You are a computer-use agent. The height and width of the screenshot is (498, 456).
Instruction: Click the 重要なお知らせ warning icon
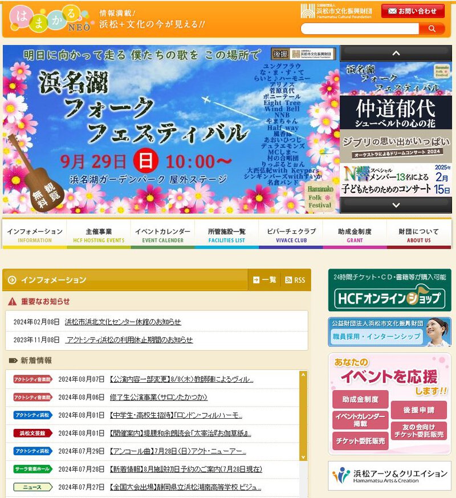click(x=13, y=301)
